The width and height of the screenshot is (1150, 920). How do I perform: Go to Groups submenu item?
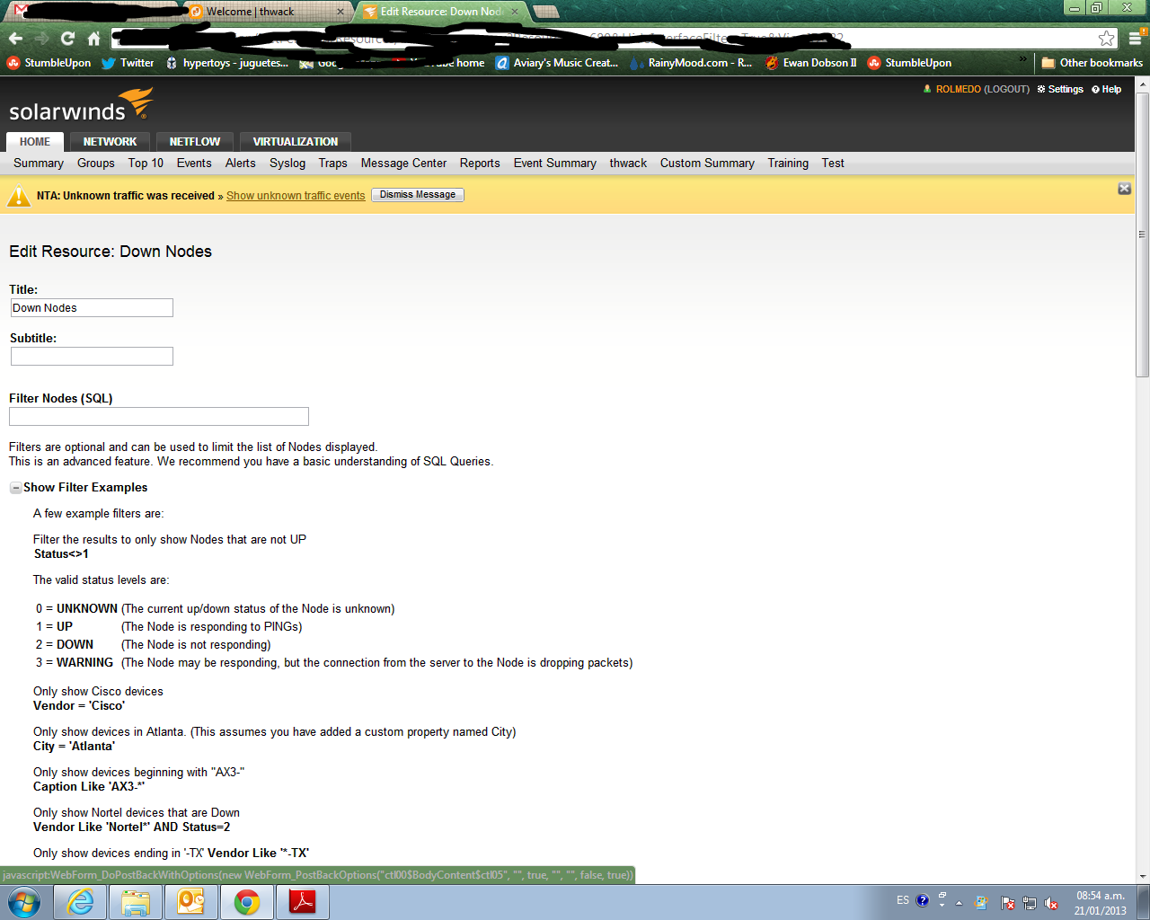point(96,164)
